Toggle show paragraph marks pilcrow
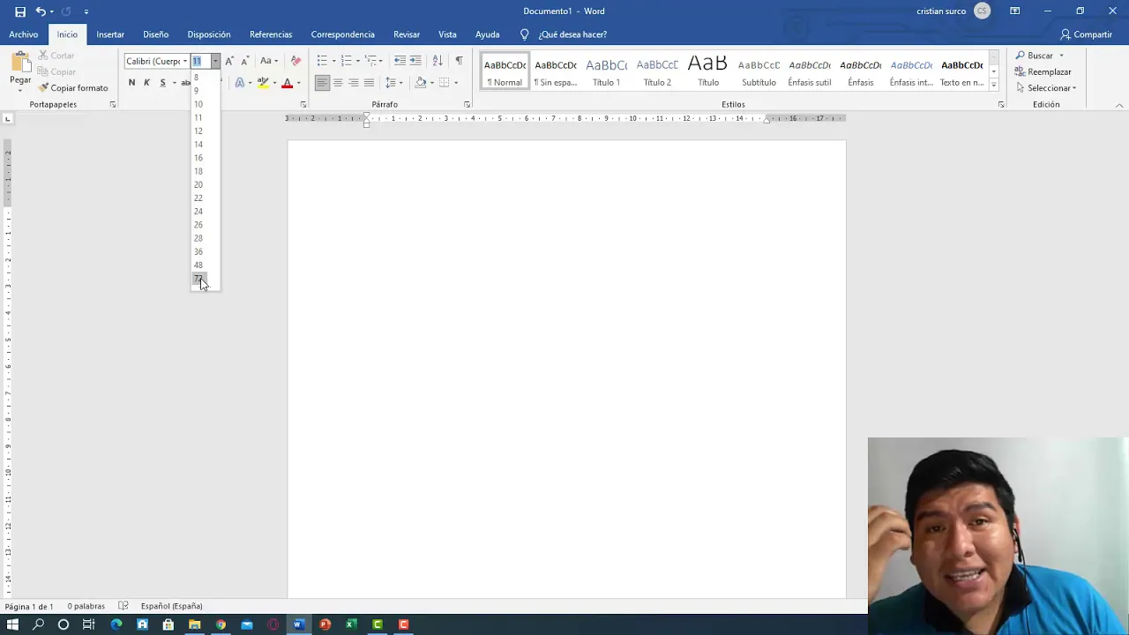The width and height of the screenshot is (1129, 635). click(459, 61)
